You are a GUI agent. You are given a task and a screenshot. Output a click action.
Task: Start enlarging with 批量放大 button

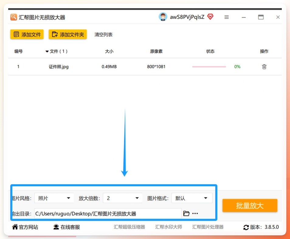point(250,205)
